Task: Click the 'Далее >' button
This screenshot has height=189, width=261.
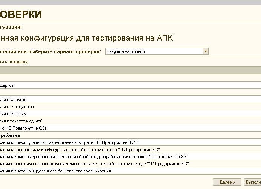Action: pyautogui.click(x=227, y=182)
